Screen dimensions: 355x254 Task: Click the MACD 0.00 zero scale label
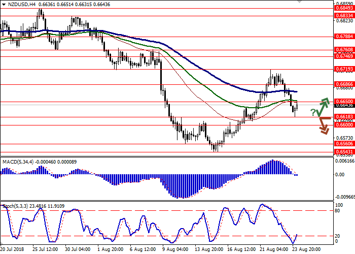pos(340,175)
